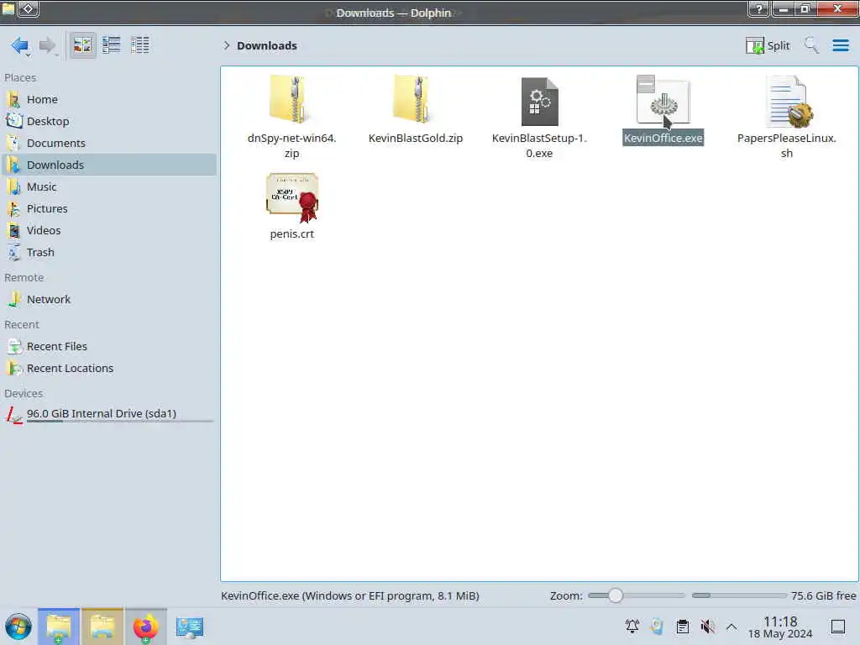Viewport: 860px width, 645px height.
Task: Select penis.crt certificate icon
Action: [291, 197]
